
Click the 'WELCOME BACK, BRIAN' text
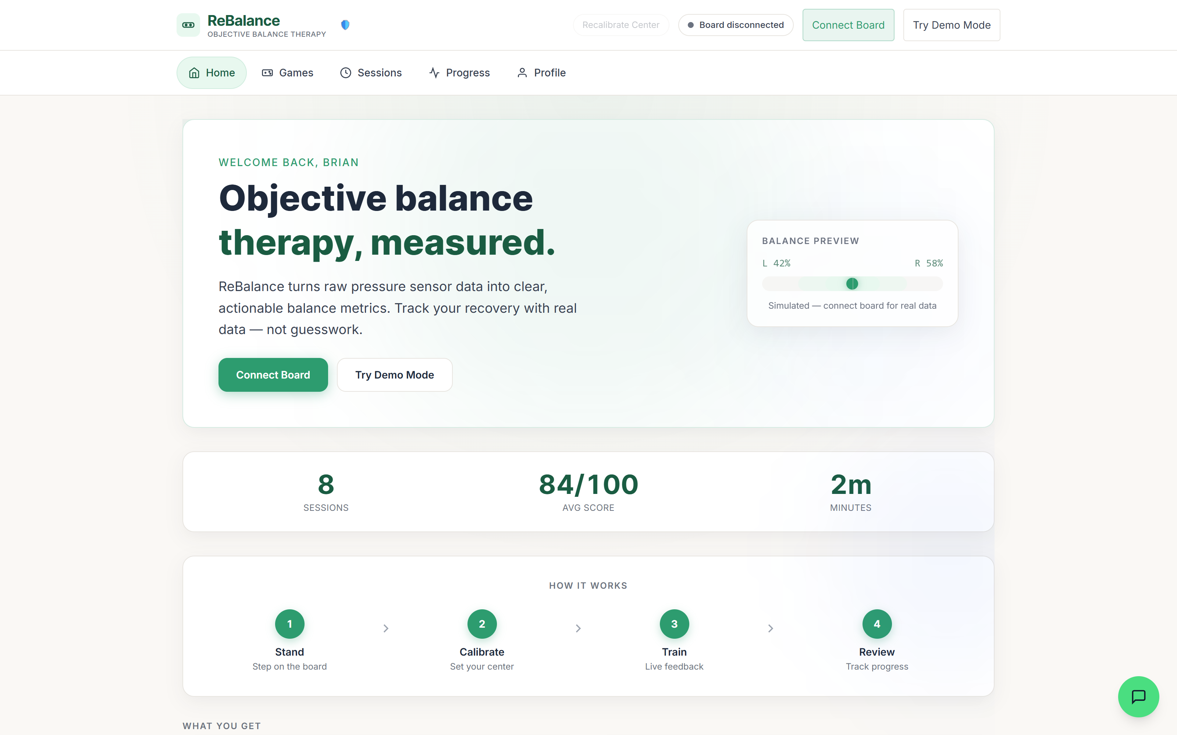(288, 162)
